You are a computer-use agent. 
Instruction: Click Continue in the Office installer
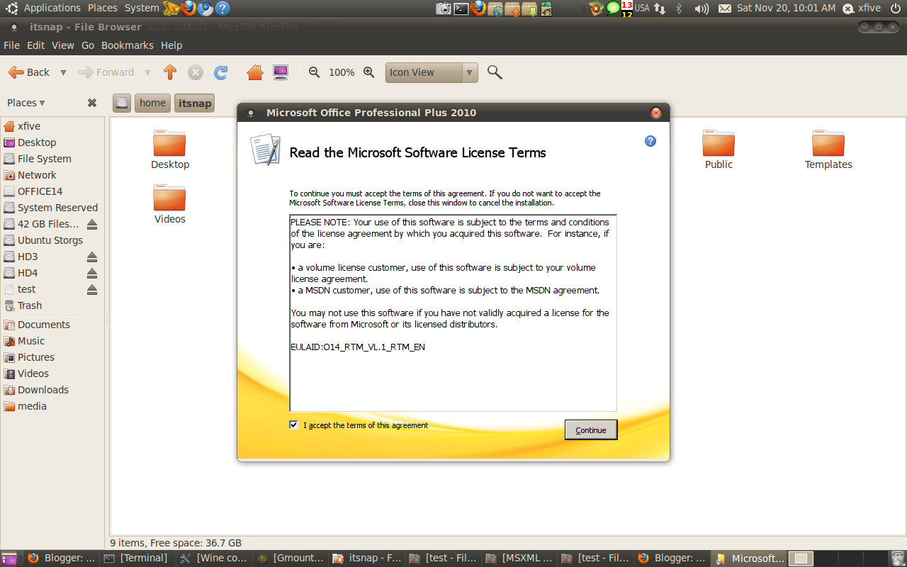tap(591, 430)
